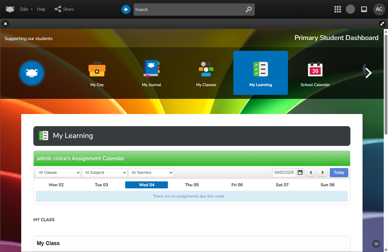
Task: Open the apps grid launcher
Action: [x=337, y=9]
